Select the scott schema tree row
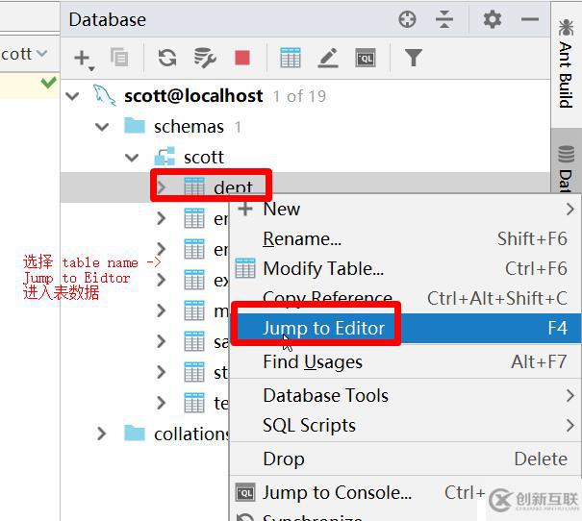Screen dimensions: 582x521 (305, 158)
